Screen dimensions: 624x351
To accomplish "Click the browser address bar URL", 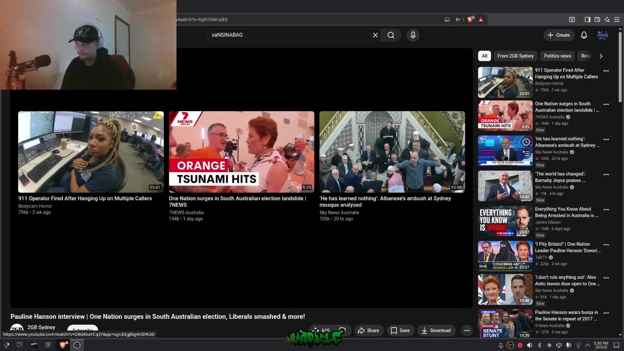I will pos(203,19).
